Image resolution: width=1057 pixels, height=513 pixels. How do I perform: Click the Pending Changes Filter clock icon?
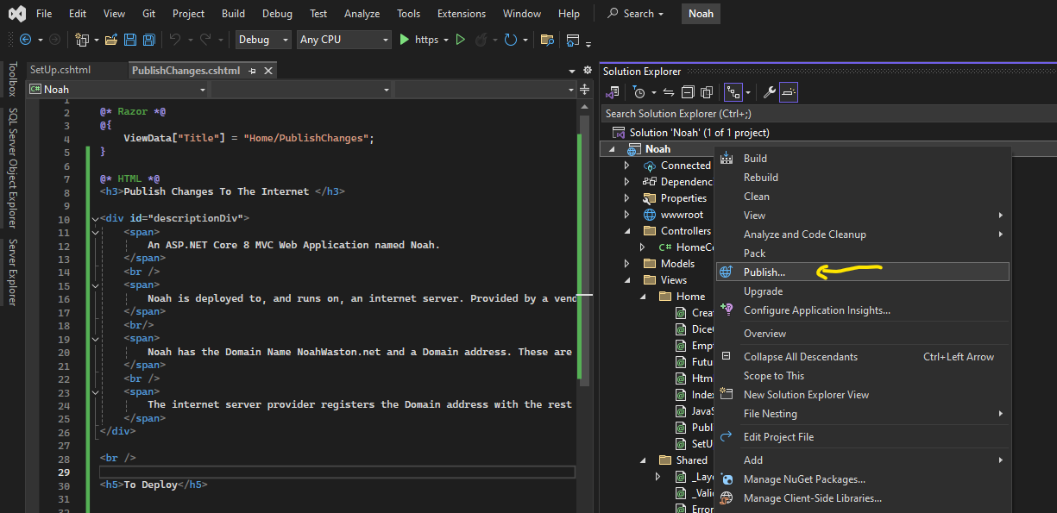(639, 92)
